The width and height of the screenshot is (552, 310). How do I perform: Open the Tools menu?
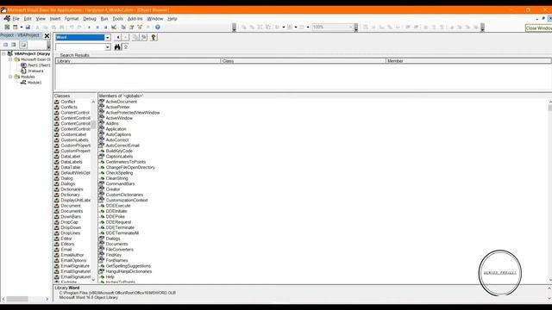click(x=117, y=19)
